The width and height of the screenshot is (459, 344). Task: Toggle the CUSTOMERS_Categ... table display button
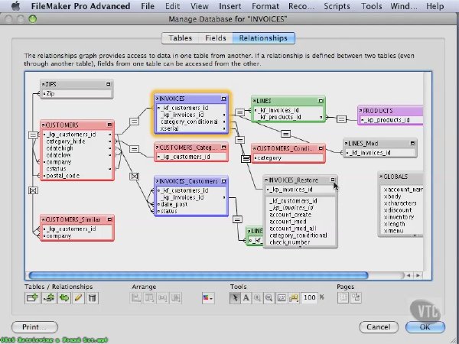coord(223,147)
